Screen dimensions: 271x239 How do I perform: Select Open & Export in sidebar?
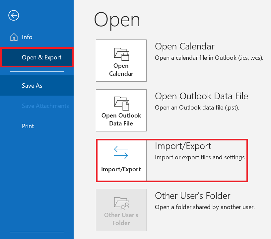(37, 57)
